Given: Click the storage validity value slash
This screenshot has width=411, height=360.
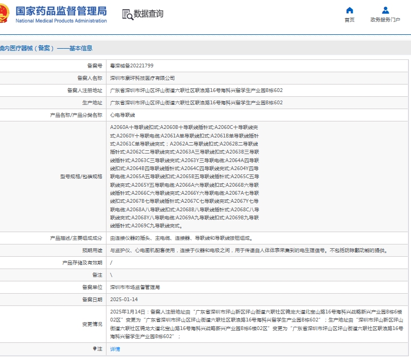Looking at the screenshot, I should (111, 263).
